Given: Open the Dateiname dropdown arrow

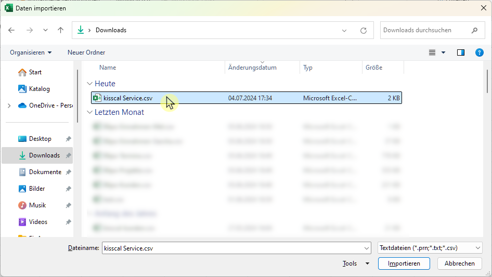Looking at the screenshot, I should (x=367, y=248).
